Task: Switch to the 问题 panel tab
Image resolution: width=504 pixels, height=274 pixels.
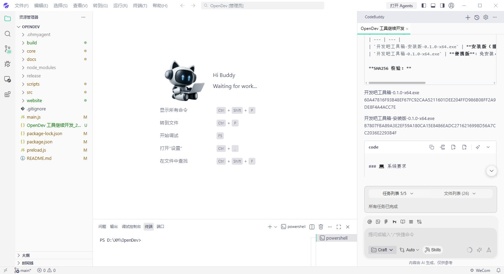Action: coord(102,227)
